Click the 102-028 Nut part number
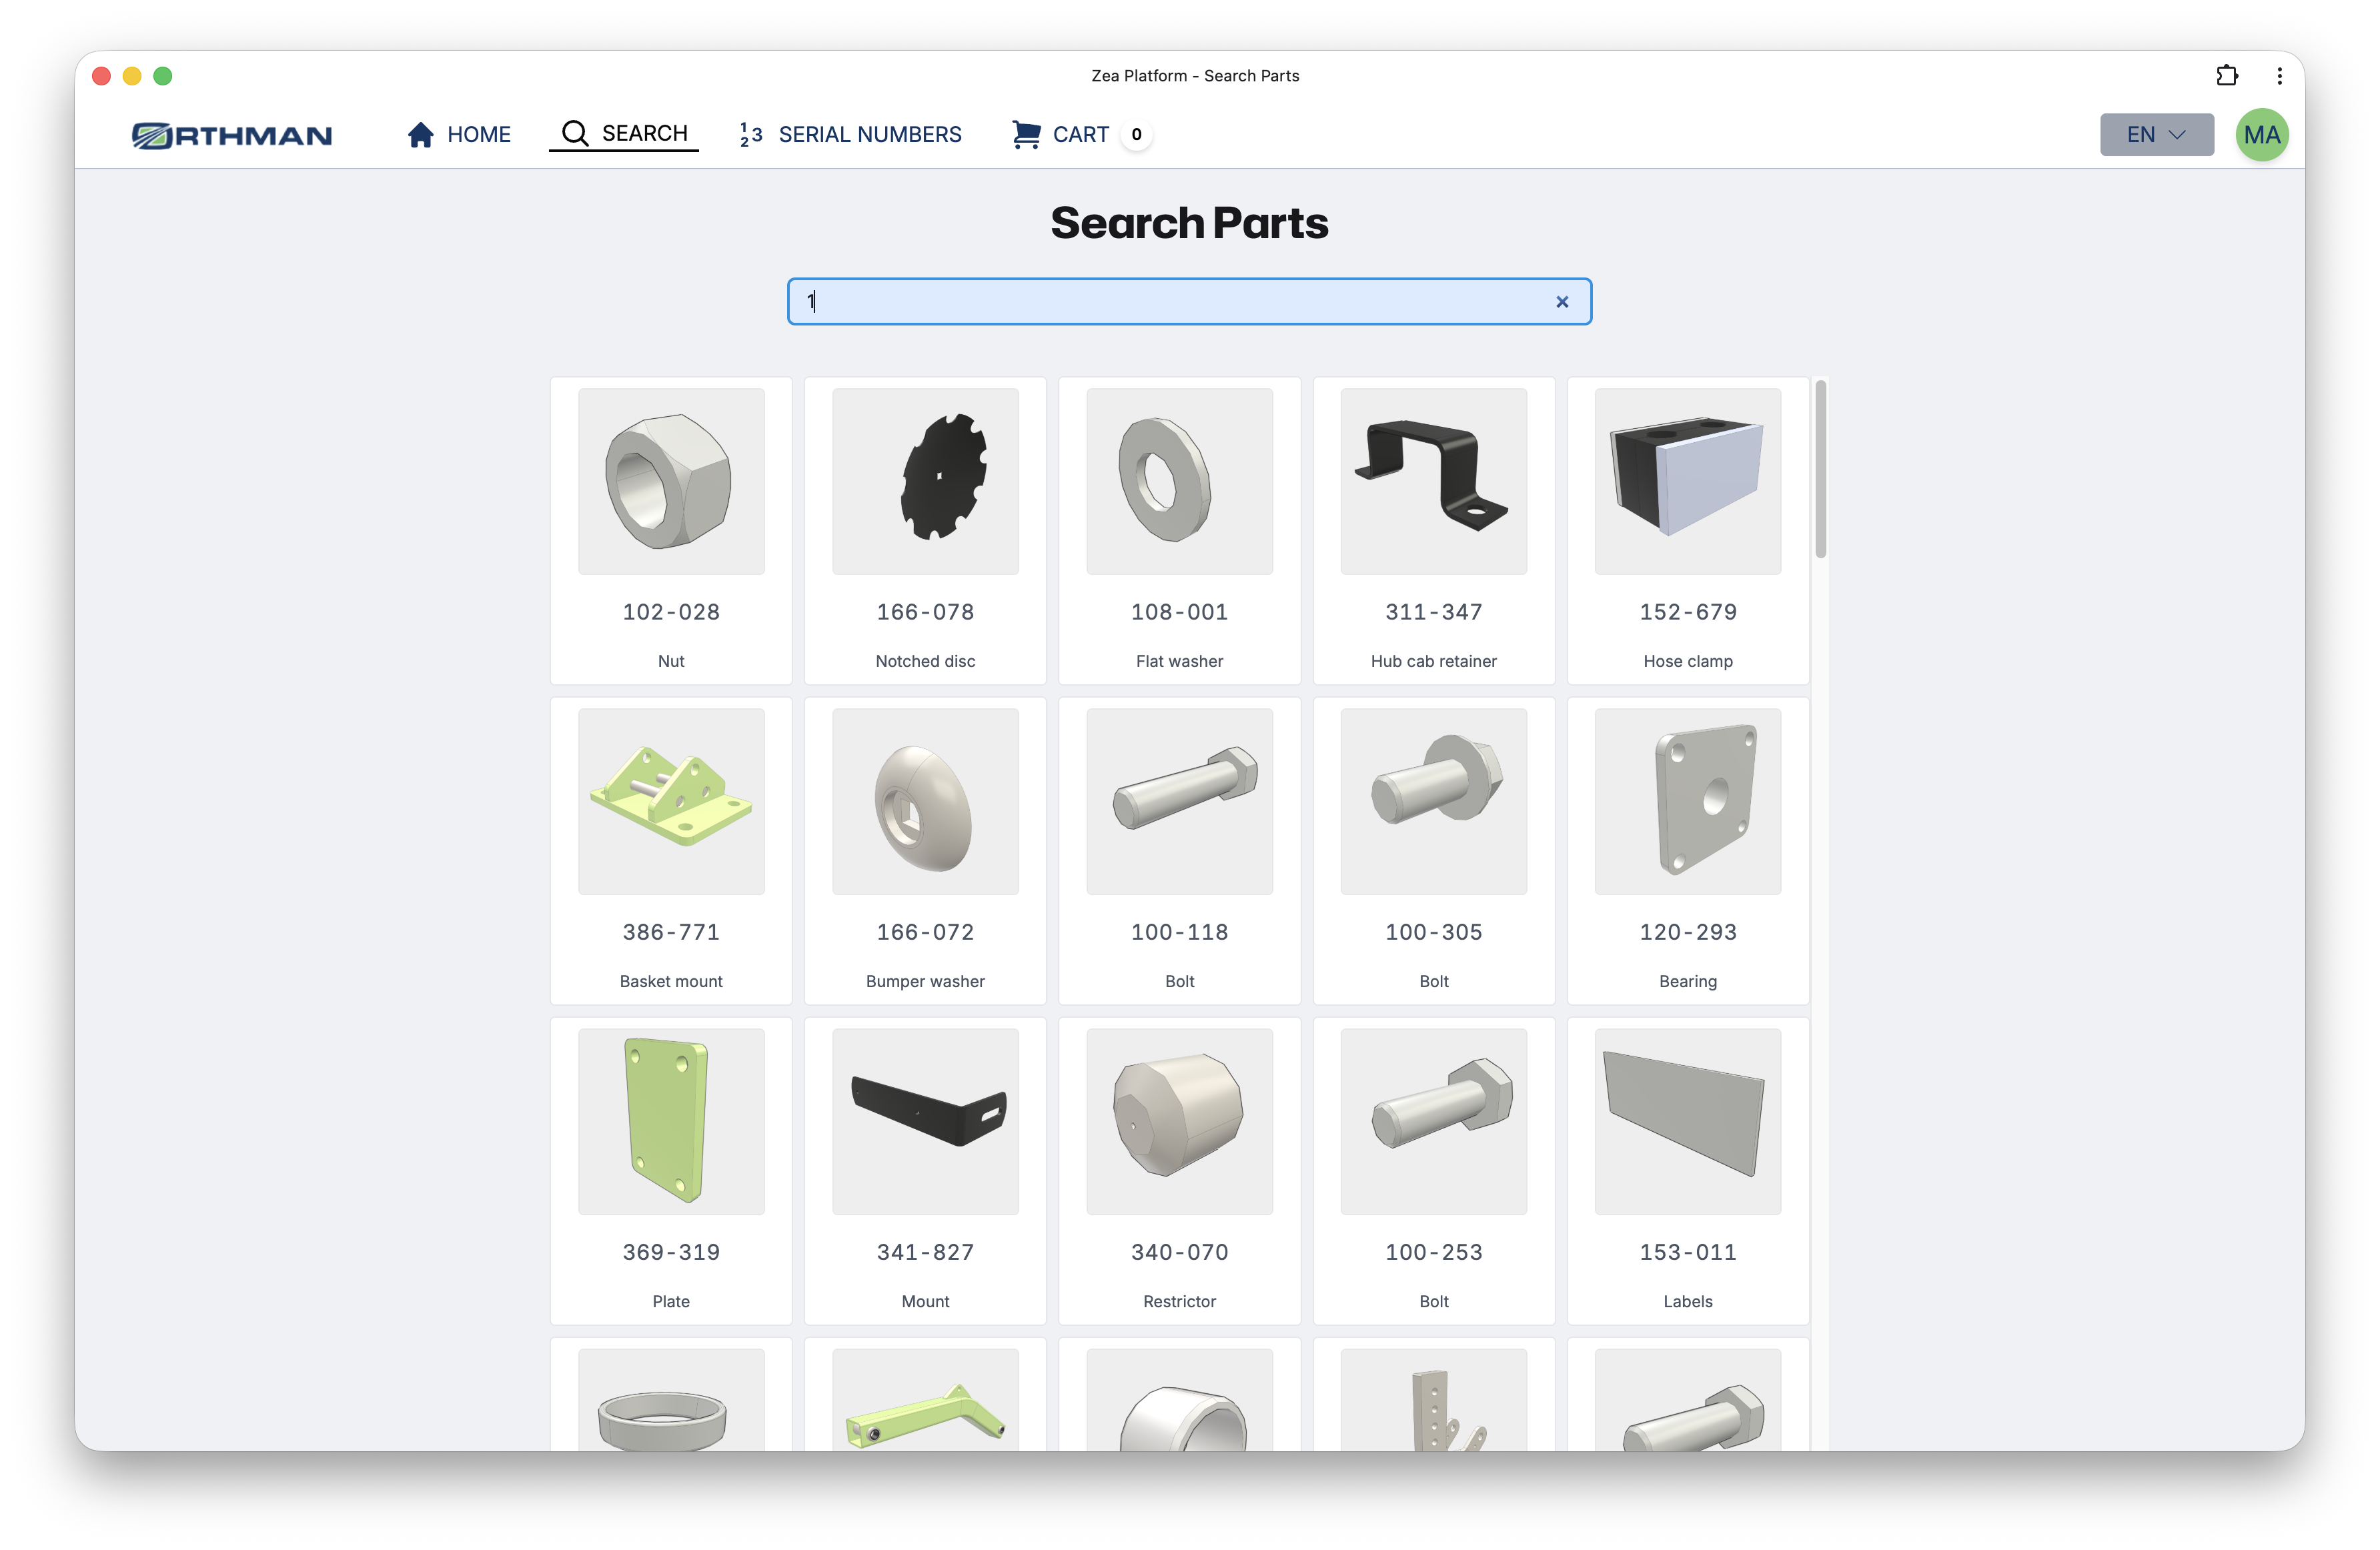This screenshot has width=2380, height=1550. pos(671,612)
